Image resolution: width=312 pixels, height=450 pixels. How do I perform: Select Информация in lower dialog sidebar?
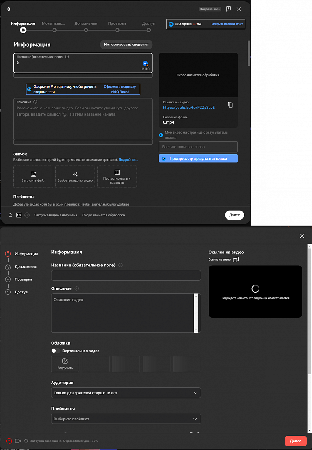coord(22,254)
